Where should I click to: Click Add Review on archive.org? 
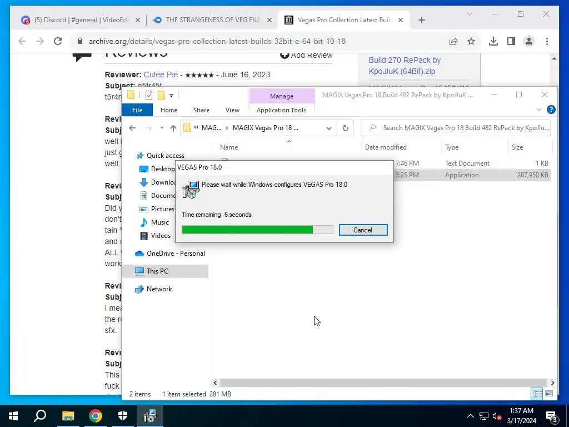tap(306, 55)
